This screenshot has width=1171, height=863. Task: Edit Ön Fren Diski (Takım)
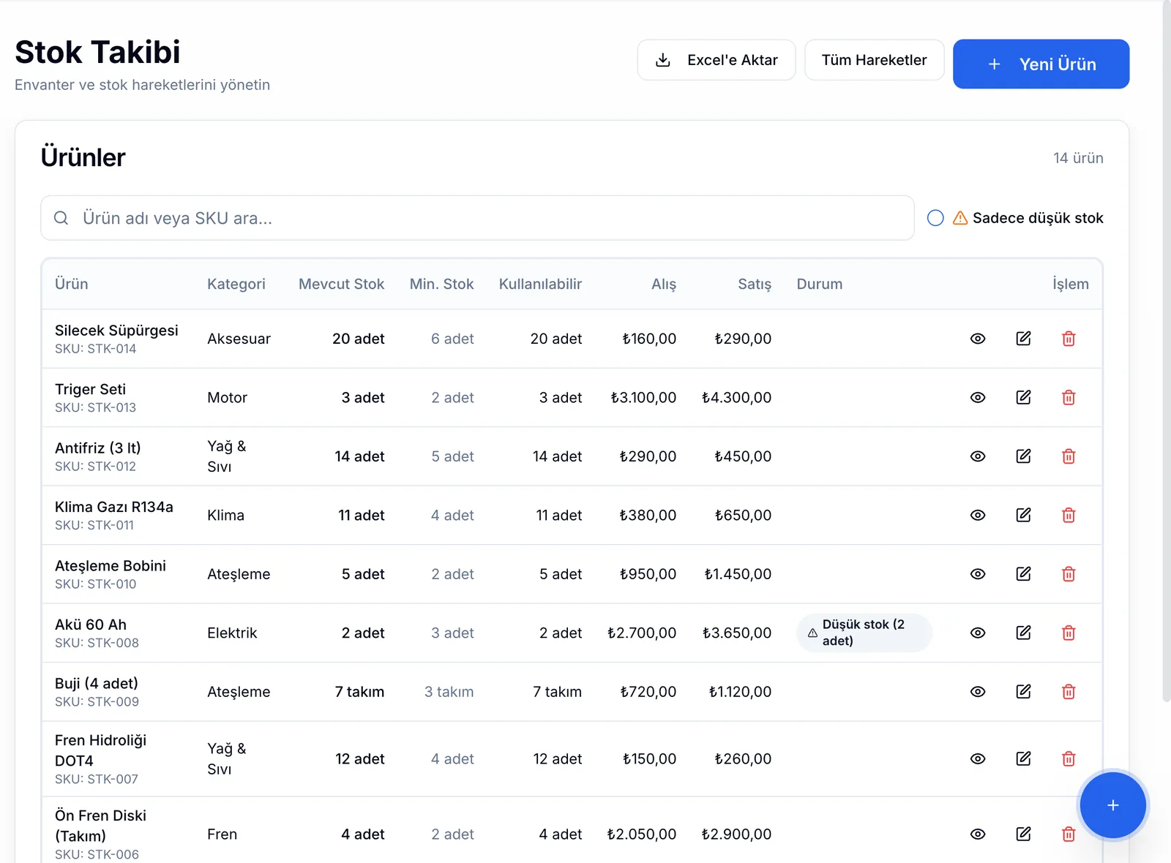tap(1023, 834)
